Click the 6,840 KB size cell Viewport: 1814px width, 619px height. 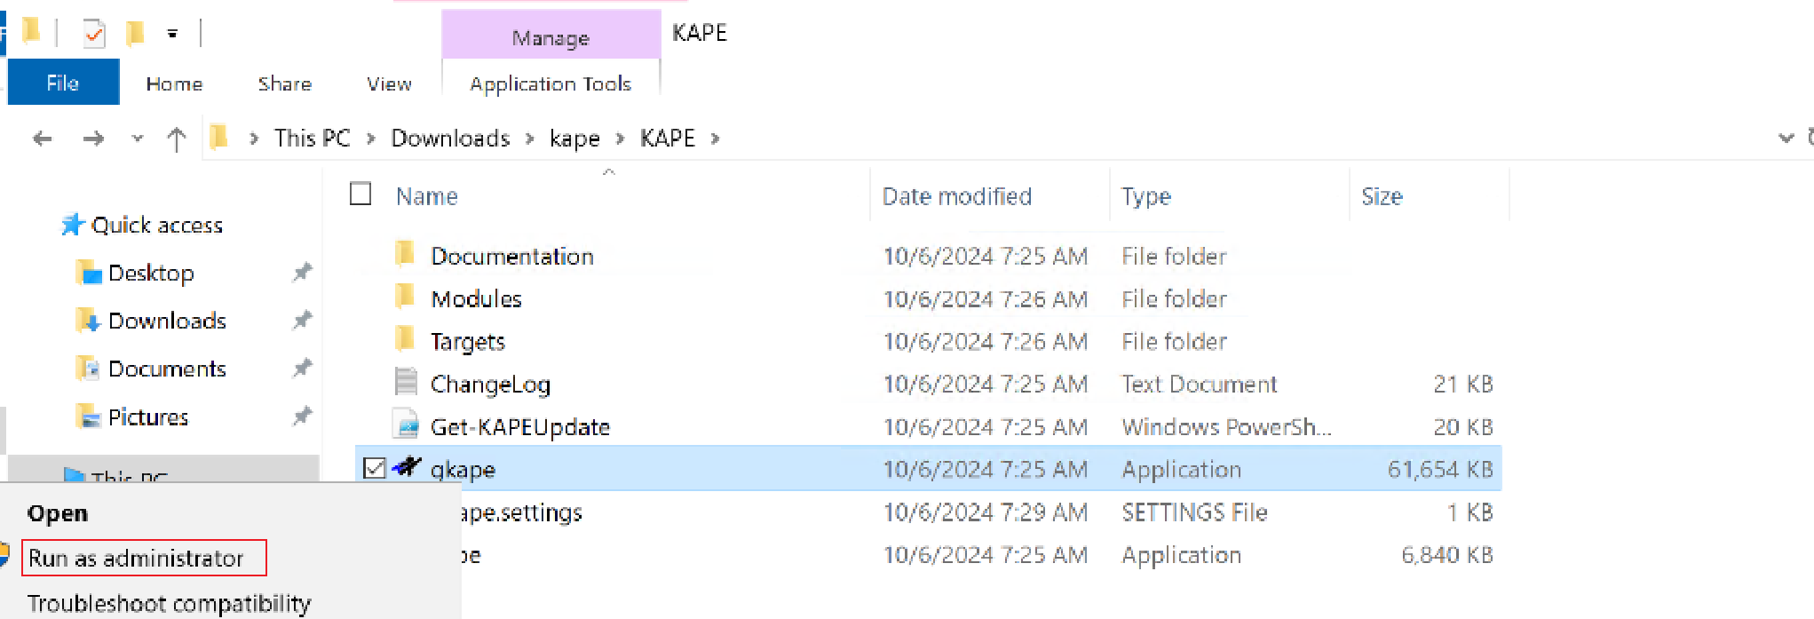click(1447, 555)
